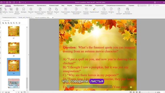Expand the Из сканера dropdown arrow
The image size is (165, 93).
(x=121, y=14)
